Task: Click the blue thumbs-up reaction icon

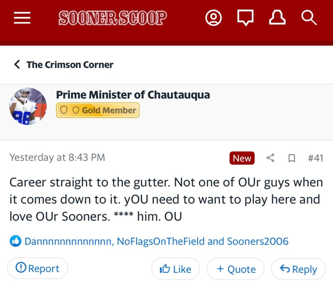Action: [15, 241]
